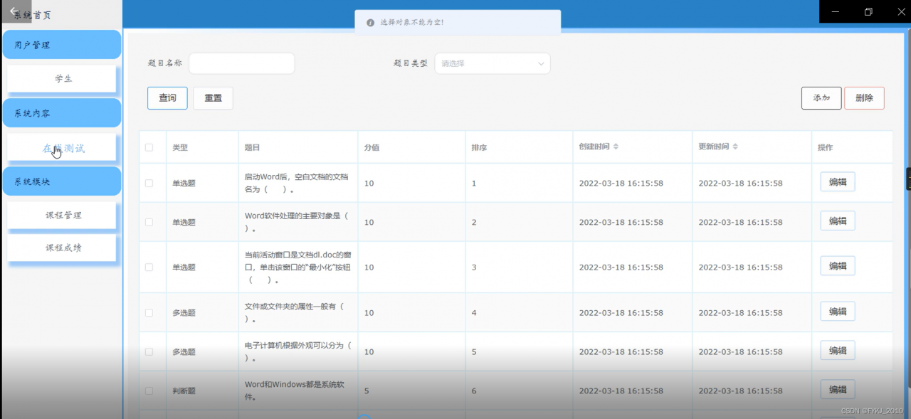911x419 pixels.
Task: Focus the 题目名称 text input field
Action: pos(241,63)
